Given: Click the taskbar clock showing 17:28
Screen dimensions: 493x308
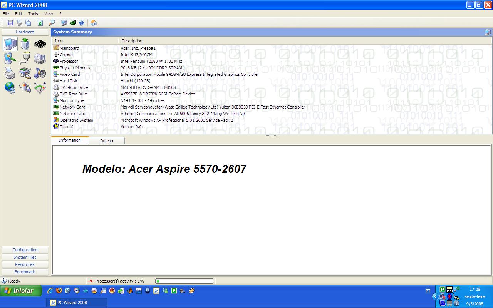Looking at the screenshot, I should tap(475, 289).
